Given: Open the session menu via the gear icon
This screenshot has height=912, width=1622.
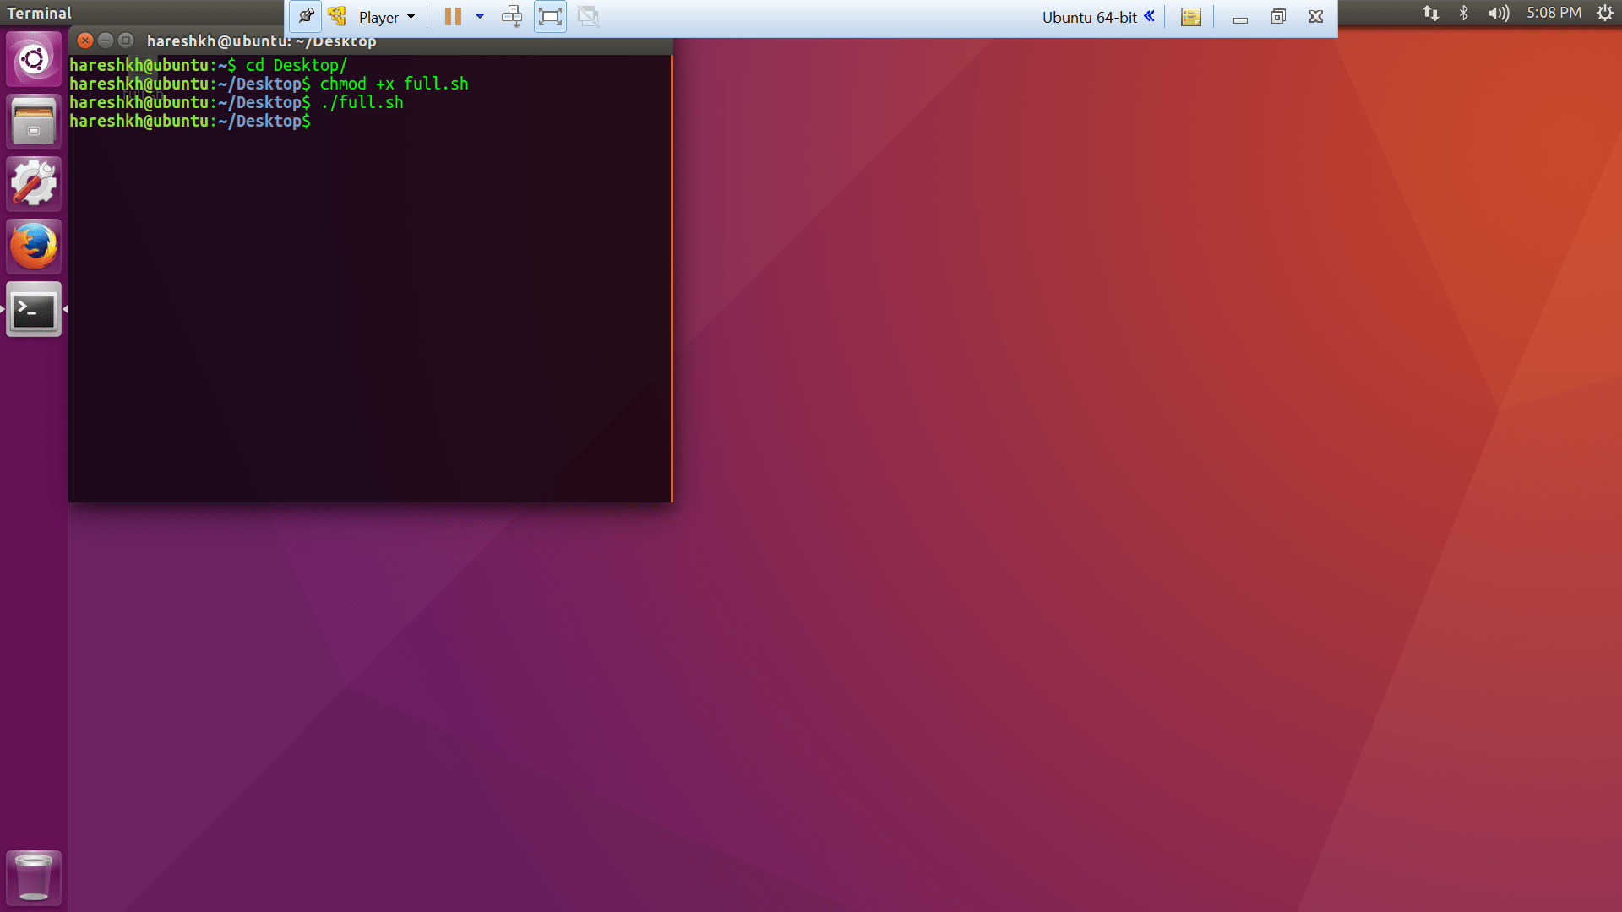Looking at the screenshot, I should [x=1605, y=13].
